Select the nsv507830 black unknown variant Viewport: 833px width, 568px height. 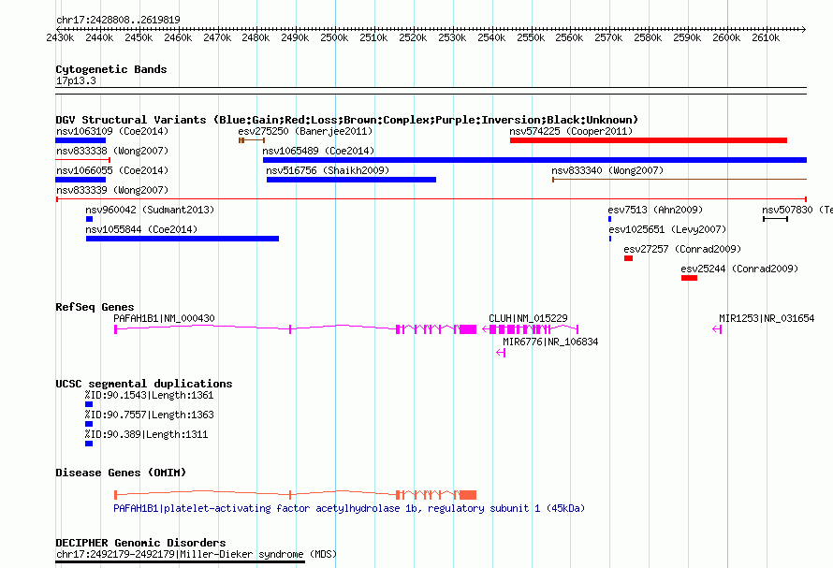776,219
